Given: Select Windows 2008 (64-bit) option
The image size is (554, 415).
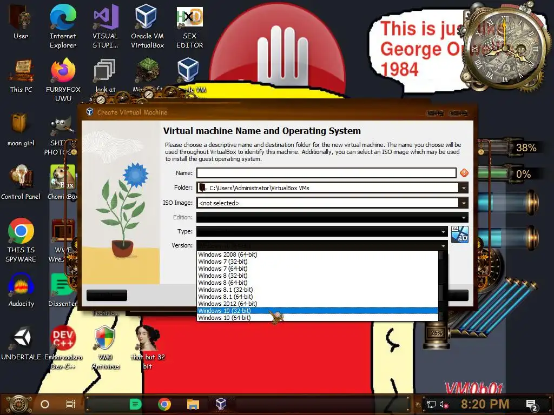Looking at the screenshot, I should [x=318, y=255].
